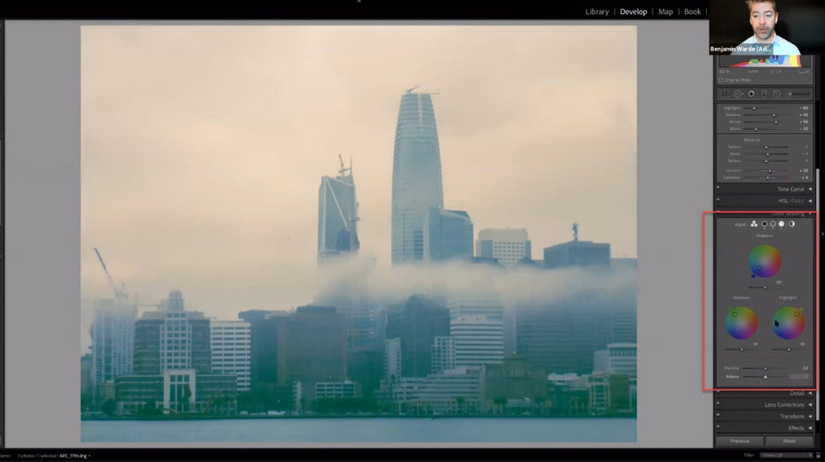Screen dimensions: 825x462
Task: Click the Clarity slider
Action: point(766,154)
